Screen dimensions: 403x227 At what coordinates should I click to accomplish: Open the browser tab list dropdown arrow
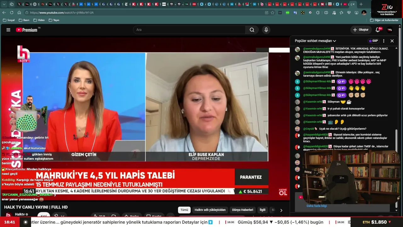click(x=4, y=4)
